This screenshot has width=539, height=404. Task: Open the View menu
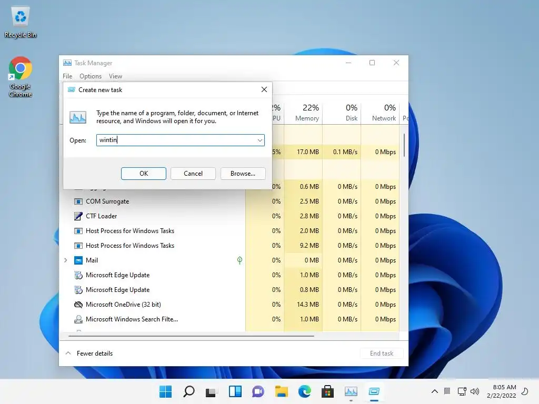[115, 76]
